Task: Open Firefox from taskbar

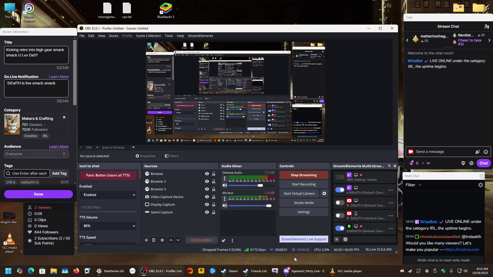Action: tap(76, 271)
